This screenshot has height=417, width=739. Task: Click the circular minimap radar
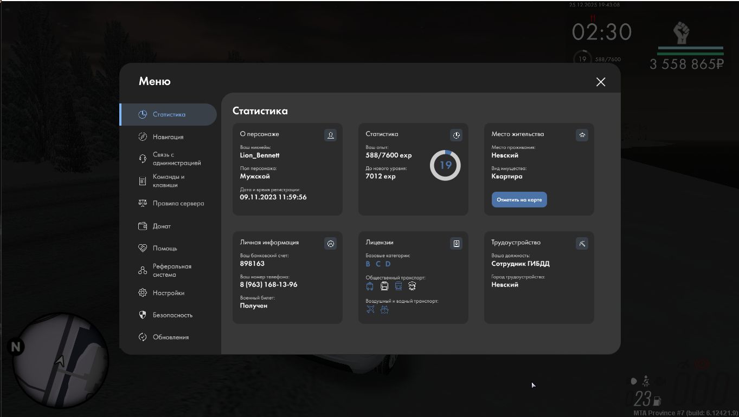[60, 360]
